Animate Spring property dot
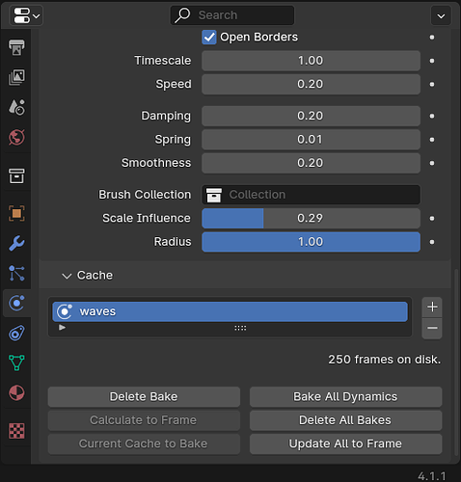Screen dimensions: 461x482 (432, 140)
